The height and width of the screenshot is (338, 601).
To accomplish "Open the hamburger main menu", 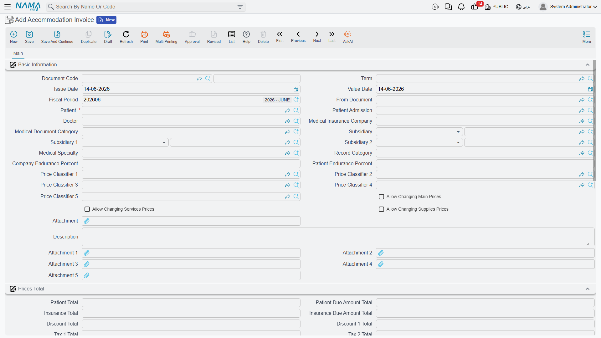I will coord(8,7).
